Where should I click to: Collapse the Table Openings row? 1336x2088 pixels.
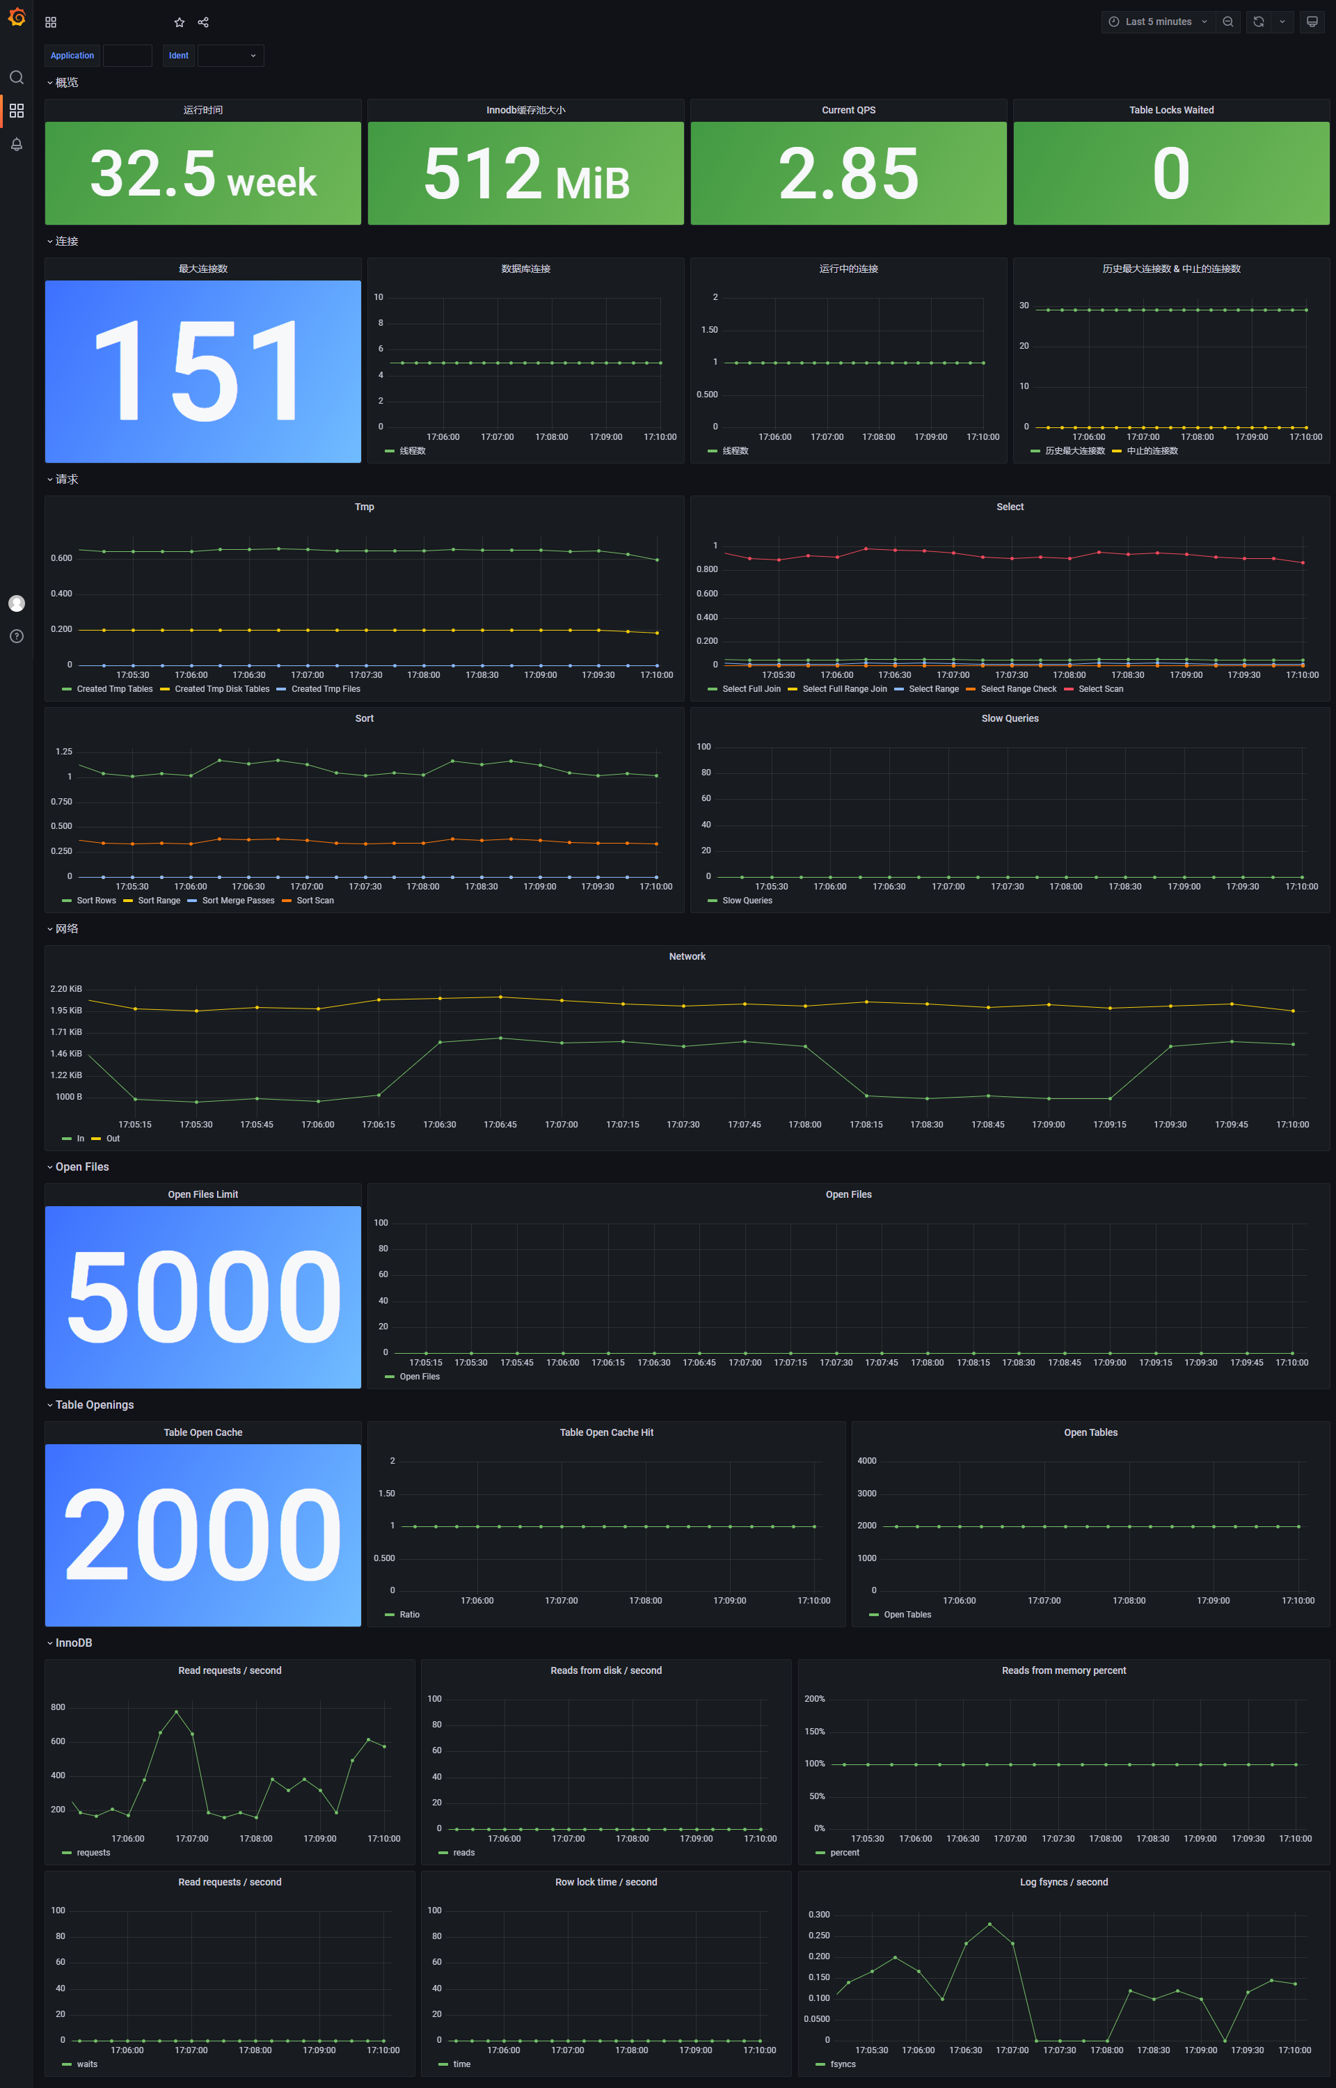click(94, 1405)
